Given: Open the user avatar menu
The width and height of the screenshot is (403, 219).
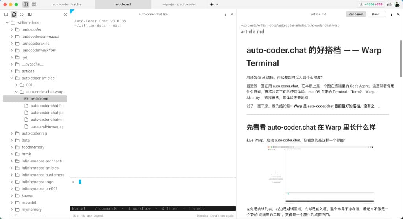Looking at the screenshot, I should [397, 4].
